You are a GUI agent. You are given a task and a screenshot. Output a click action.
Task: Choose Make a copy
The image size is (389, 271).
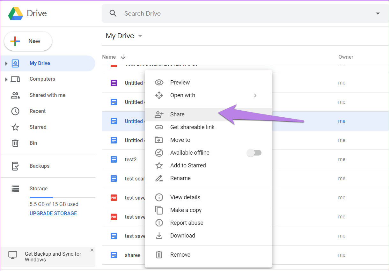tap(209, 210)
